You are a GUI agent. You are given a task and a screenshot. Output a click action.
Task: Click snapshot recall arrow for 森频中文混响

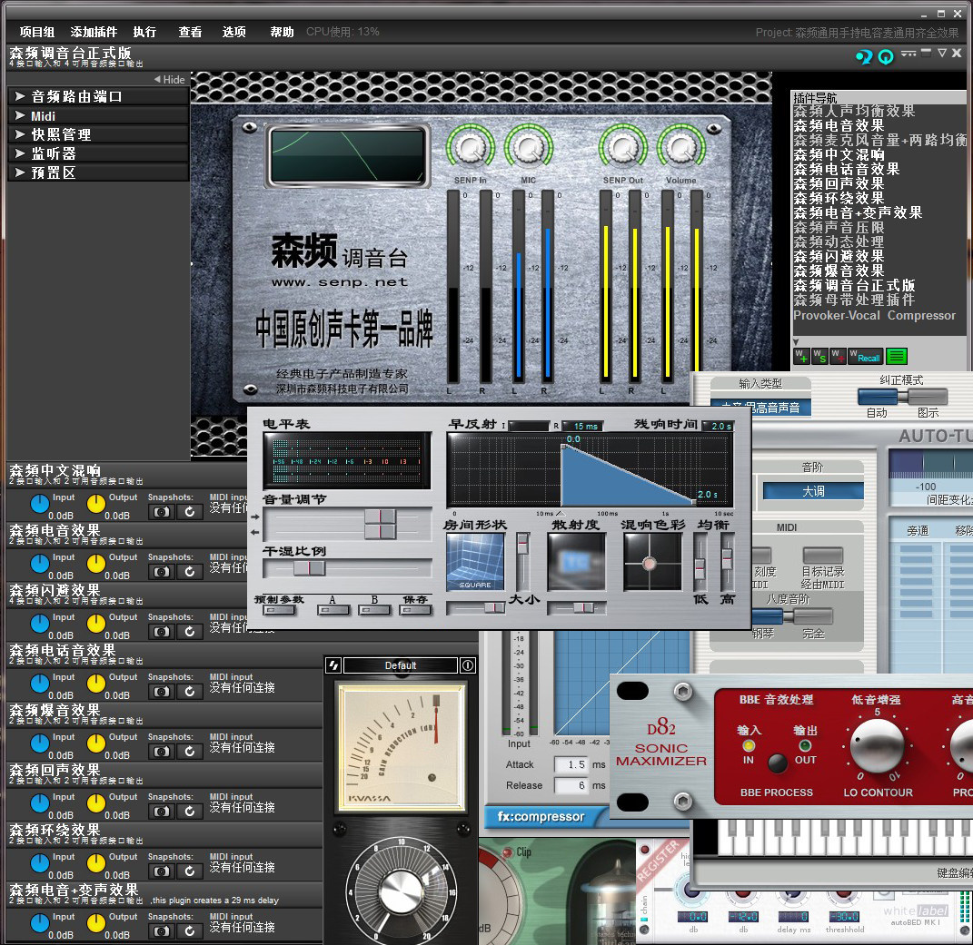point(189,512)
